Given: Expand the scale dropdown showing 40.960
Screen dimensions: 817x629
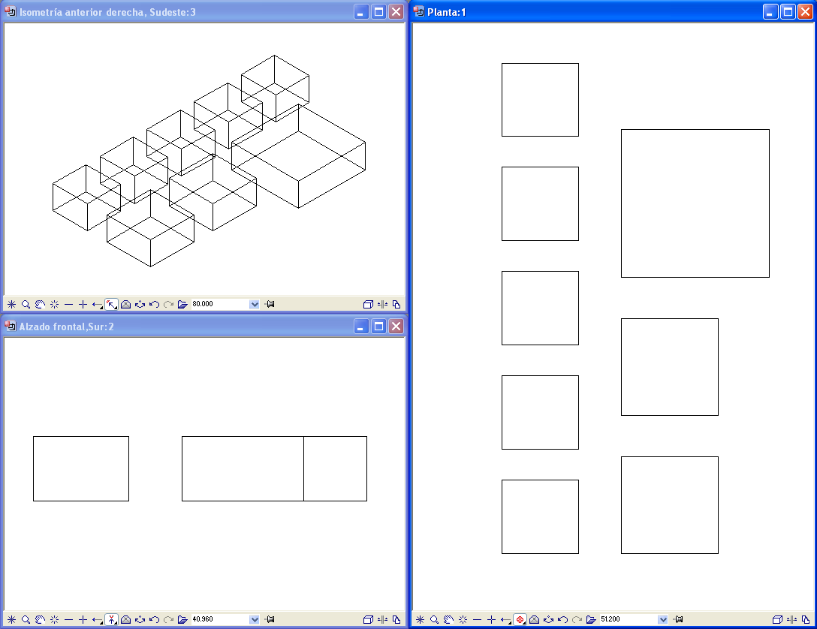Looking at the screenshot, I should pos(254,620).
